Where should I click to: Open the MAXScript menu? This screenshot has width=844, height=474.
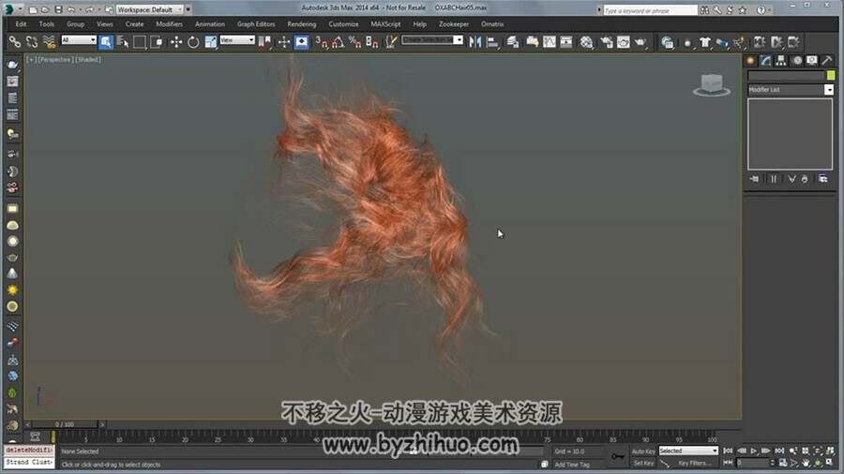pyautogui.click(x=385, y=24)
